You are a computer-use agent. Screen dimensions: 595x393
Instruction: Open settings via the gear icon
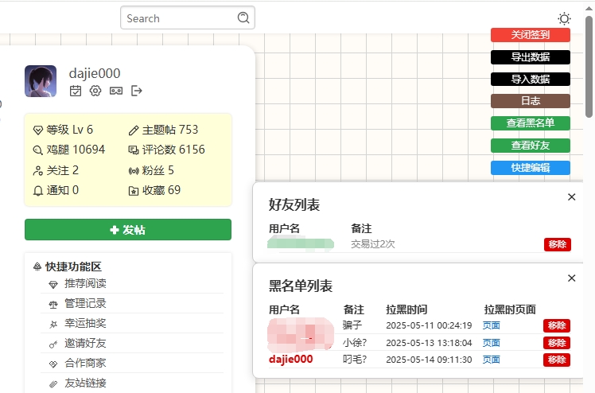pos(95,91)
